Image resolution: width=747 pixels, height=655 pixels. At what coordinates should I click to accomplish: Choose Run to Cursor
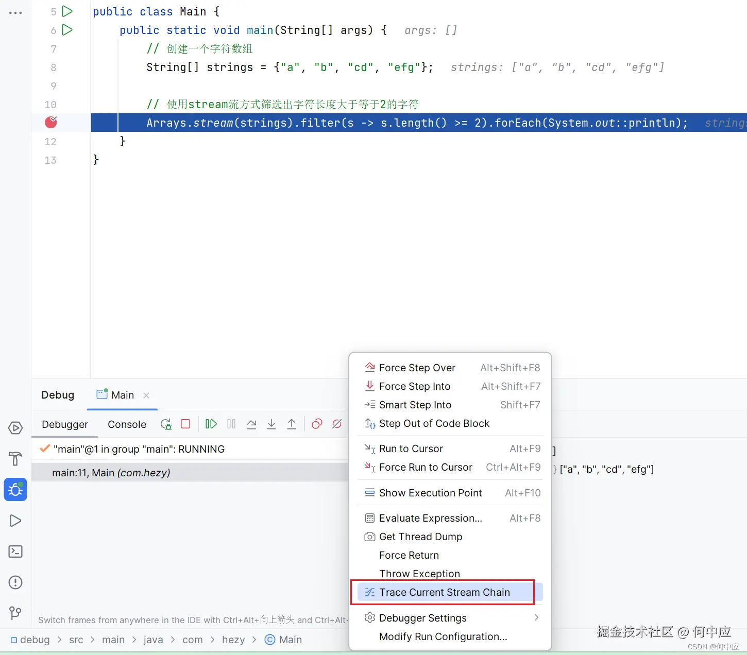point(450,449)
